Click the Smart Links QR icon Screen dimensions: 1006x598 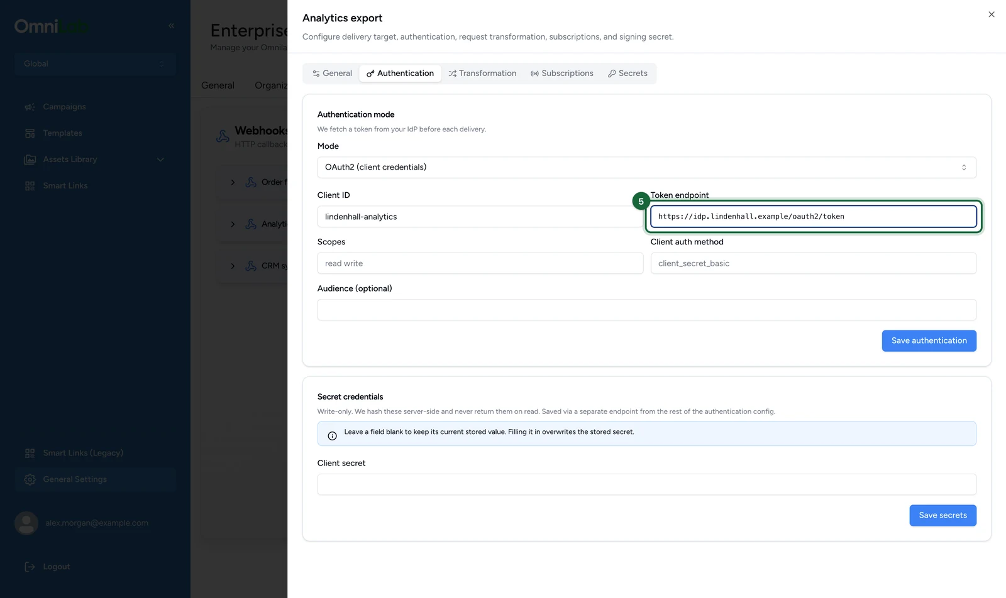pos(30,186)
